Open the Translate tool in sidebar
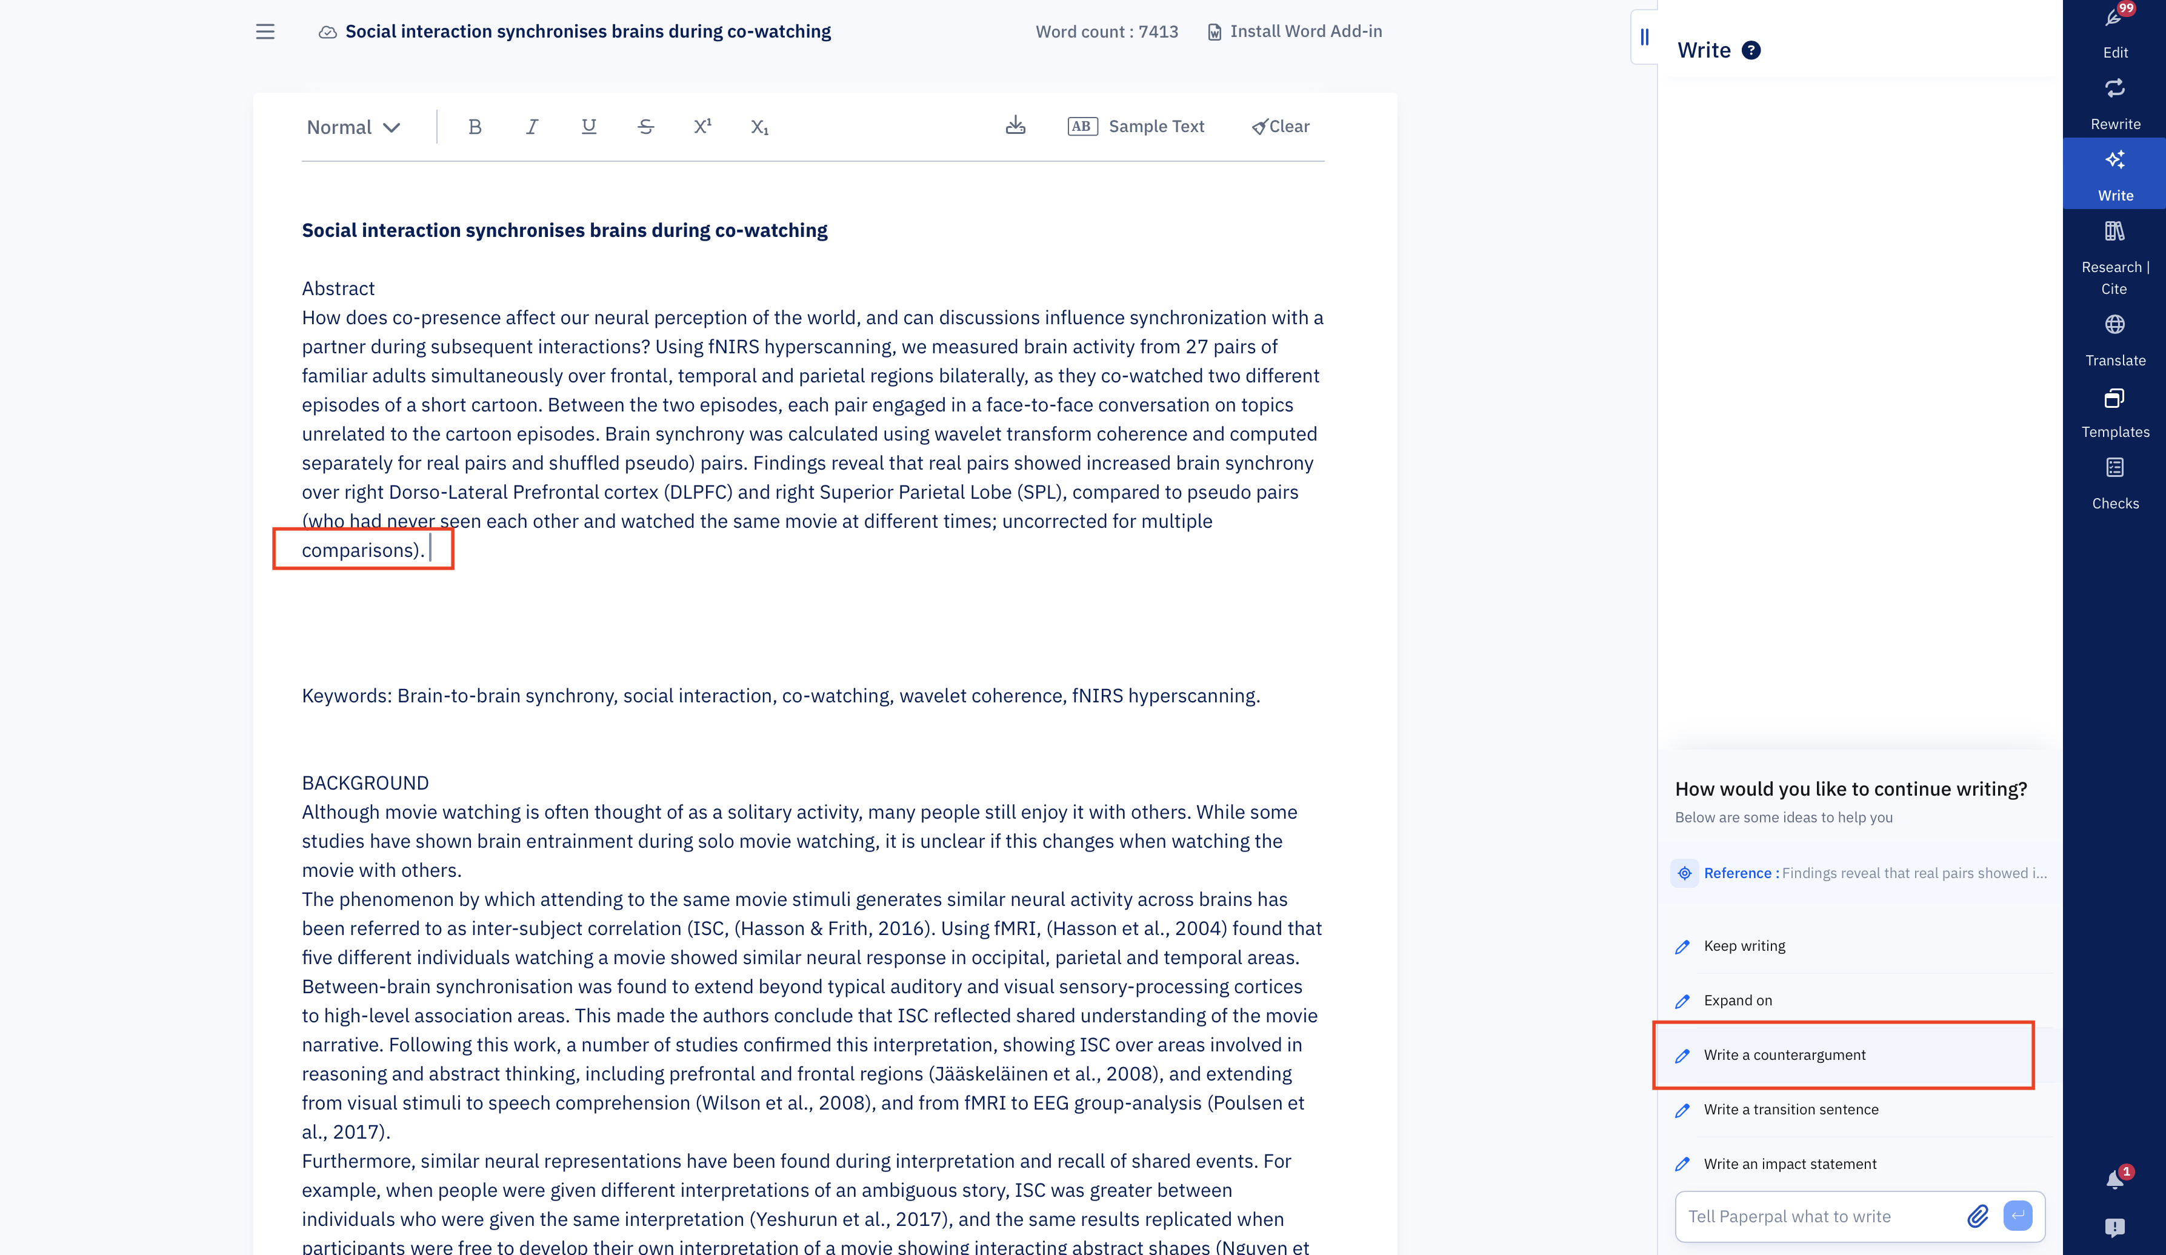Screen dimensions: 2166x1255 (x=2114, y=341)
